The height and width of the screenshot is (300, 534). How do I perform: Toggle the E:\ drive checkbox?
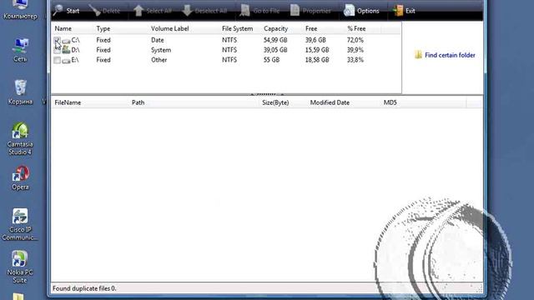[57, 60]
